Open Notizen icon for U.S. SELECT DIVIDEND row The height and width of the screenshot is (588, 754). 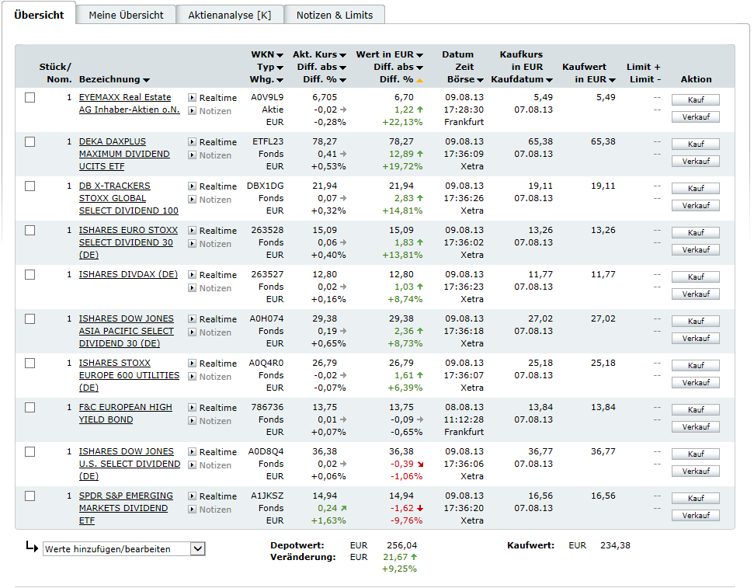click(x=192, y=465)
